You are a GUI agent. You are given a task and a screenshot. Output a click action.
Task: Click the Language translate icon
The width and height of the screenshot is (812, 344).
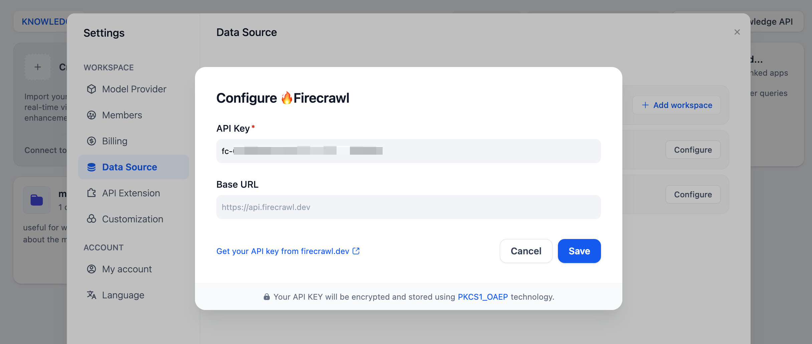click(91, 295)
